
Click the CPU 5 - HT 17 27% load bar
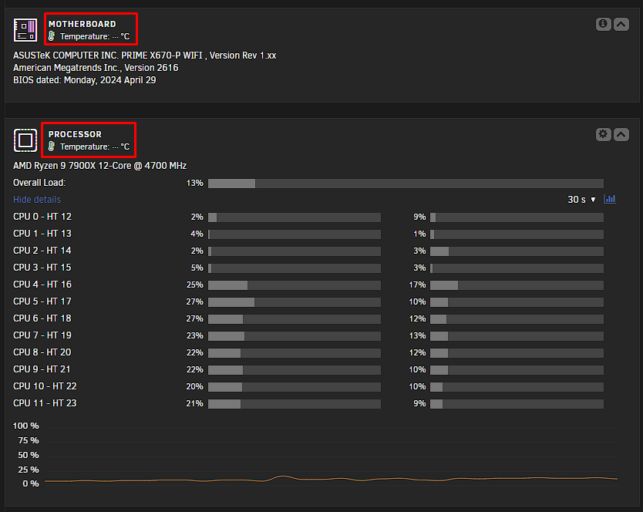(295, 302)
